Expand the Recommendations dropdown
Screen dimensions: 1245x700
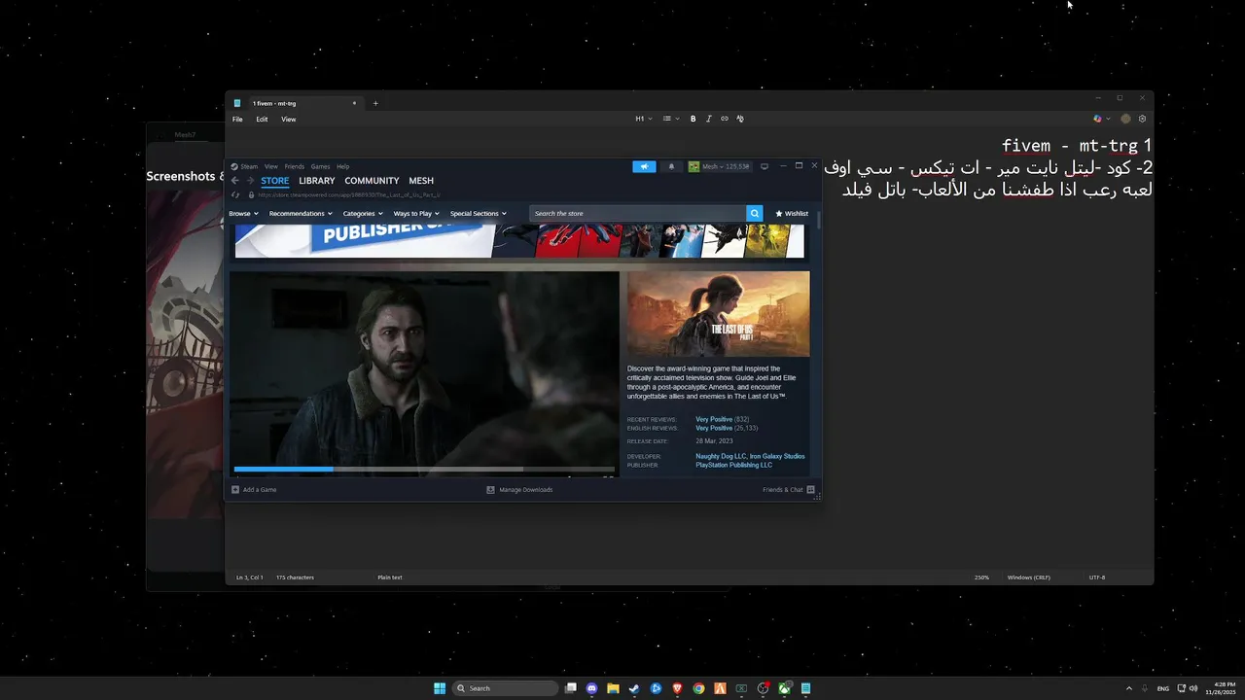coord(301,213)
